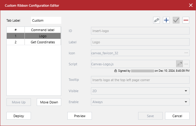Screen dimensions: 196x126
Task: Select the Logo command row
Action: click(43, 36)
